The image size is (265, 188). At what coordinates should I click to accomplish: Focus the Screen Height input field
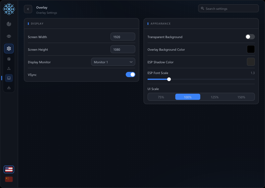pyautogui.click(x=123, y=49)
